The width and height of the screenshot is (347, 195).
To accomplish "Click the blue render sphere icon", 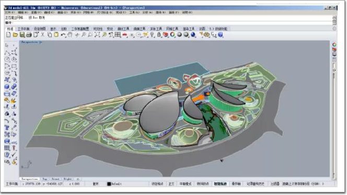I will coord(193,35).
